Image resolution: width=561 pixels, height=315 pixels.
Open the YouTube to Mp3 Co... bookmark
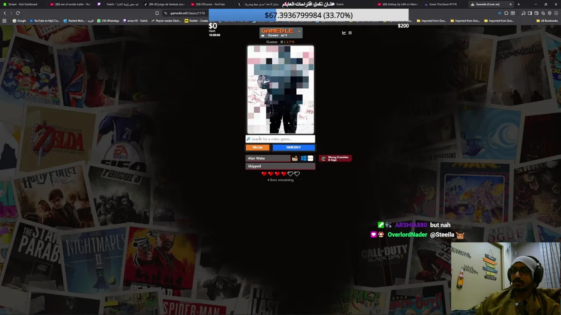coord(44,21)
